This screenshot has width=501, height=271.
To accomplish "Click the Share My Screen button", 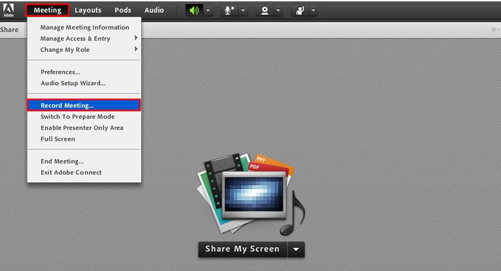I will pyautogui.click(x=243, y=249).
